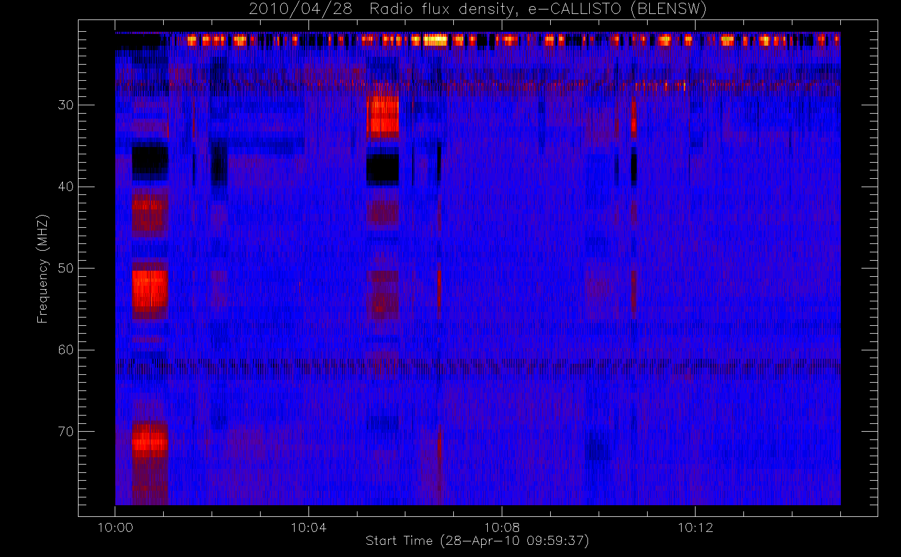Click the 30 MHz frequency tick label
This screenshot has height=557, width=901.
pyautogui.click(x=66, y=105)
